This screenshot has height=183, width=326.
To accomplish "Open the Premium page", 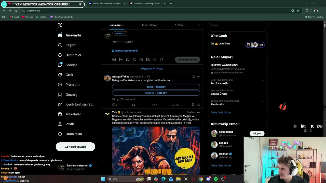I will (69, 85).
